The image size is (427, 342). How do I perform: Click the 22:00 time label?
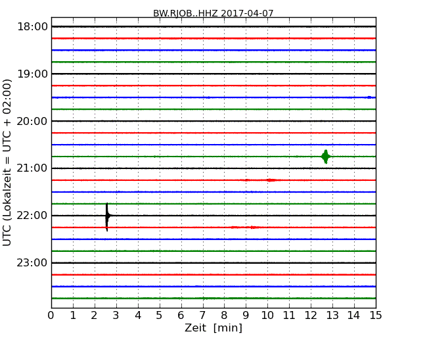click(32, 216)
